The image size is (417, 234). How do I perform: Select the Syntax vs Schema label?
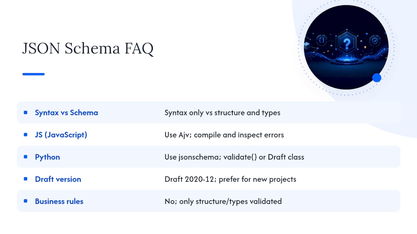[66, 113]
